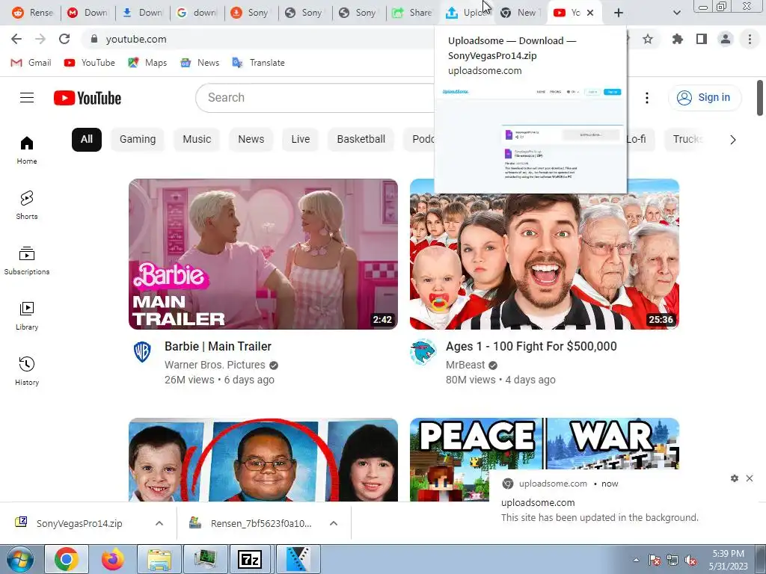Reload the page
766x574 pixels.
pyautogui.click(x=64, y=39)
